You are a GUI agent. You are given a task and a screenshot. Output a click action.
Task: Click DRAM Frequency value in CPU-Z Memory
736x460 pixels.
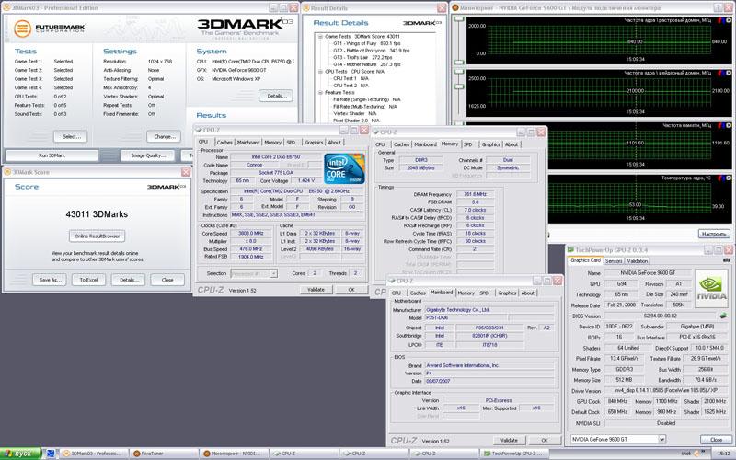coord(475,194)
